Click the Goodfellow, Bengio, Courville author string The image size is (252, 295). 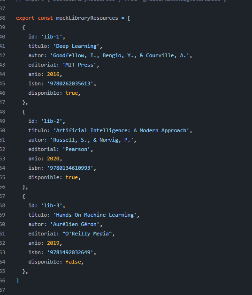(x=120, y=55)
